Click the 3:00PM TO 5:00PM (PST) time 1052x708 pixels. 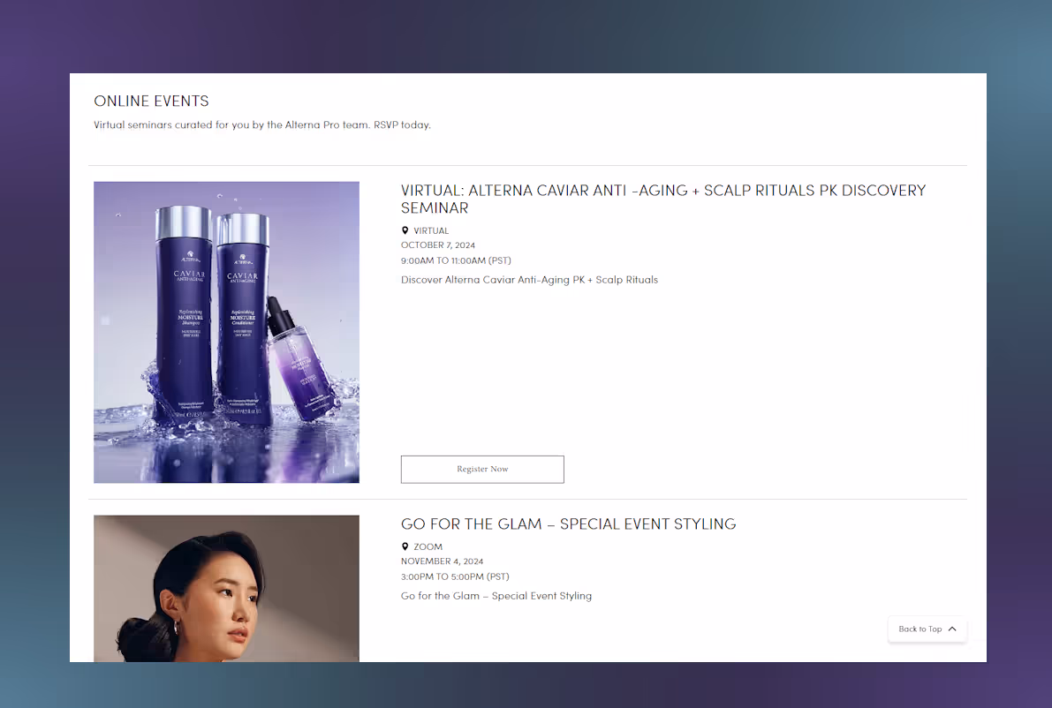[455, 576]
